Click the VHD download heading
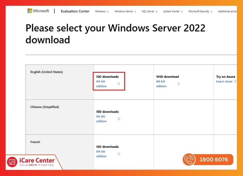The image size is (243, 176). pyautogui.click(x=168, y=77)
